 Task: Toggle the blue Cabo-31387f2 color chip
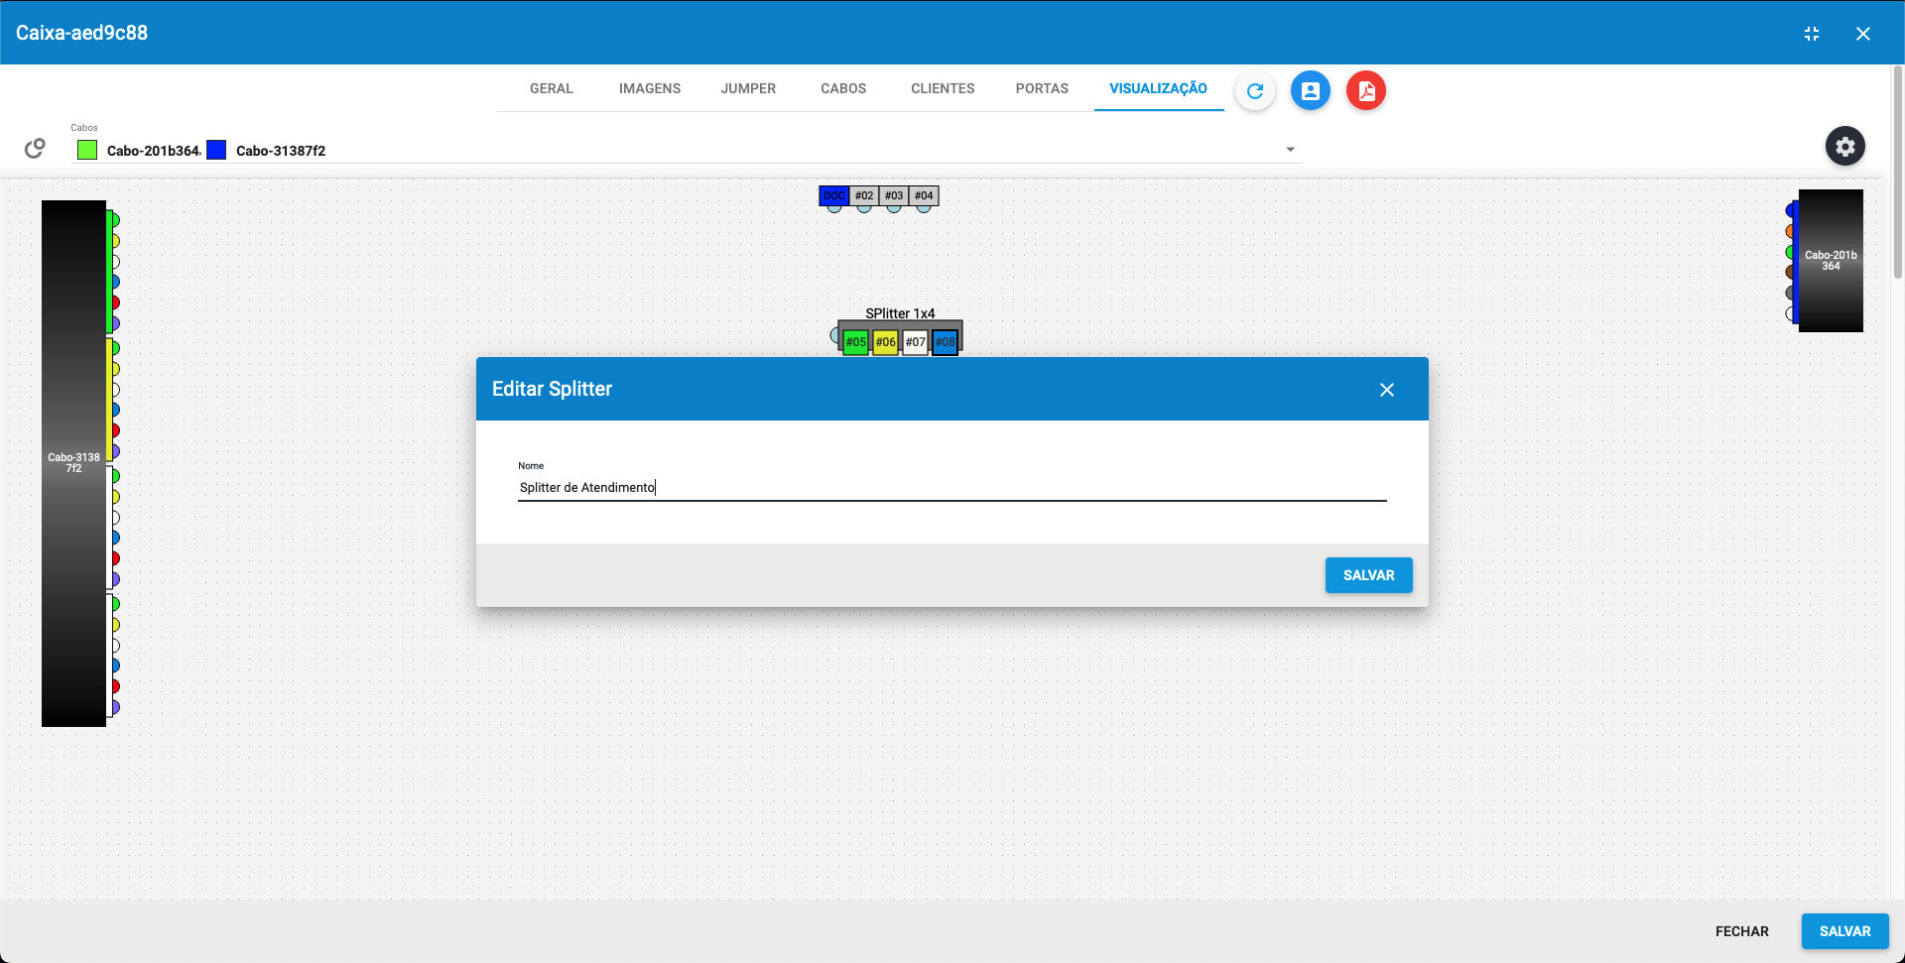pos(217,150)
